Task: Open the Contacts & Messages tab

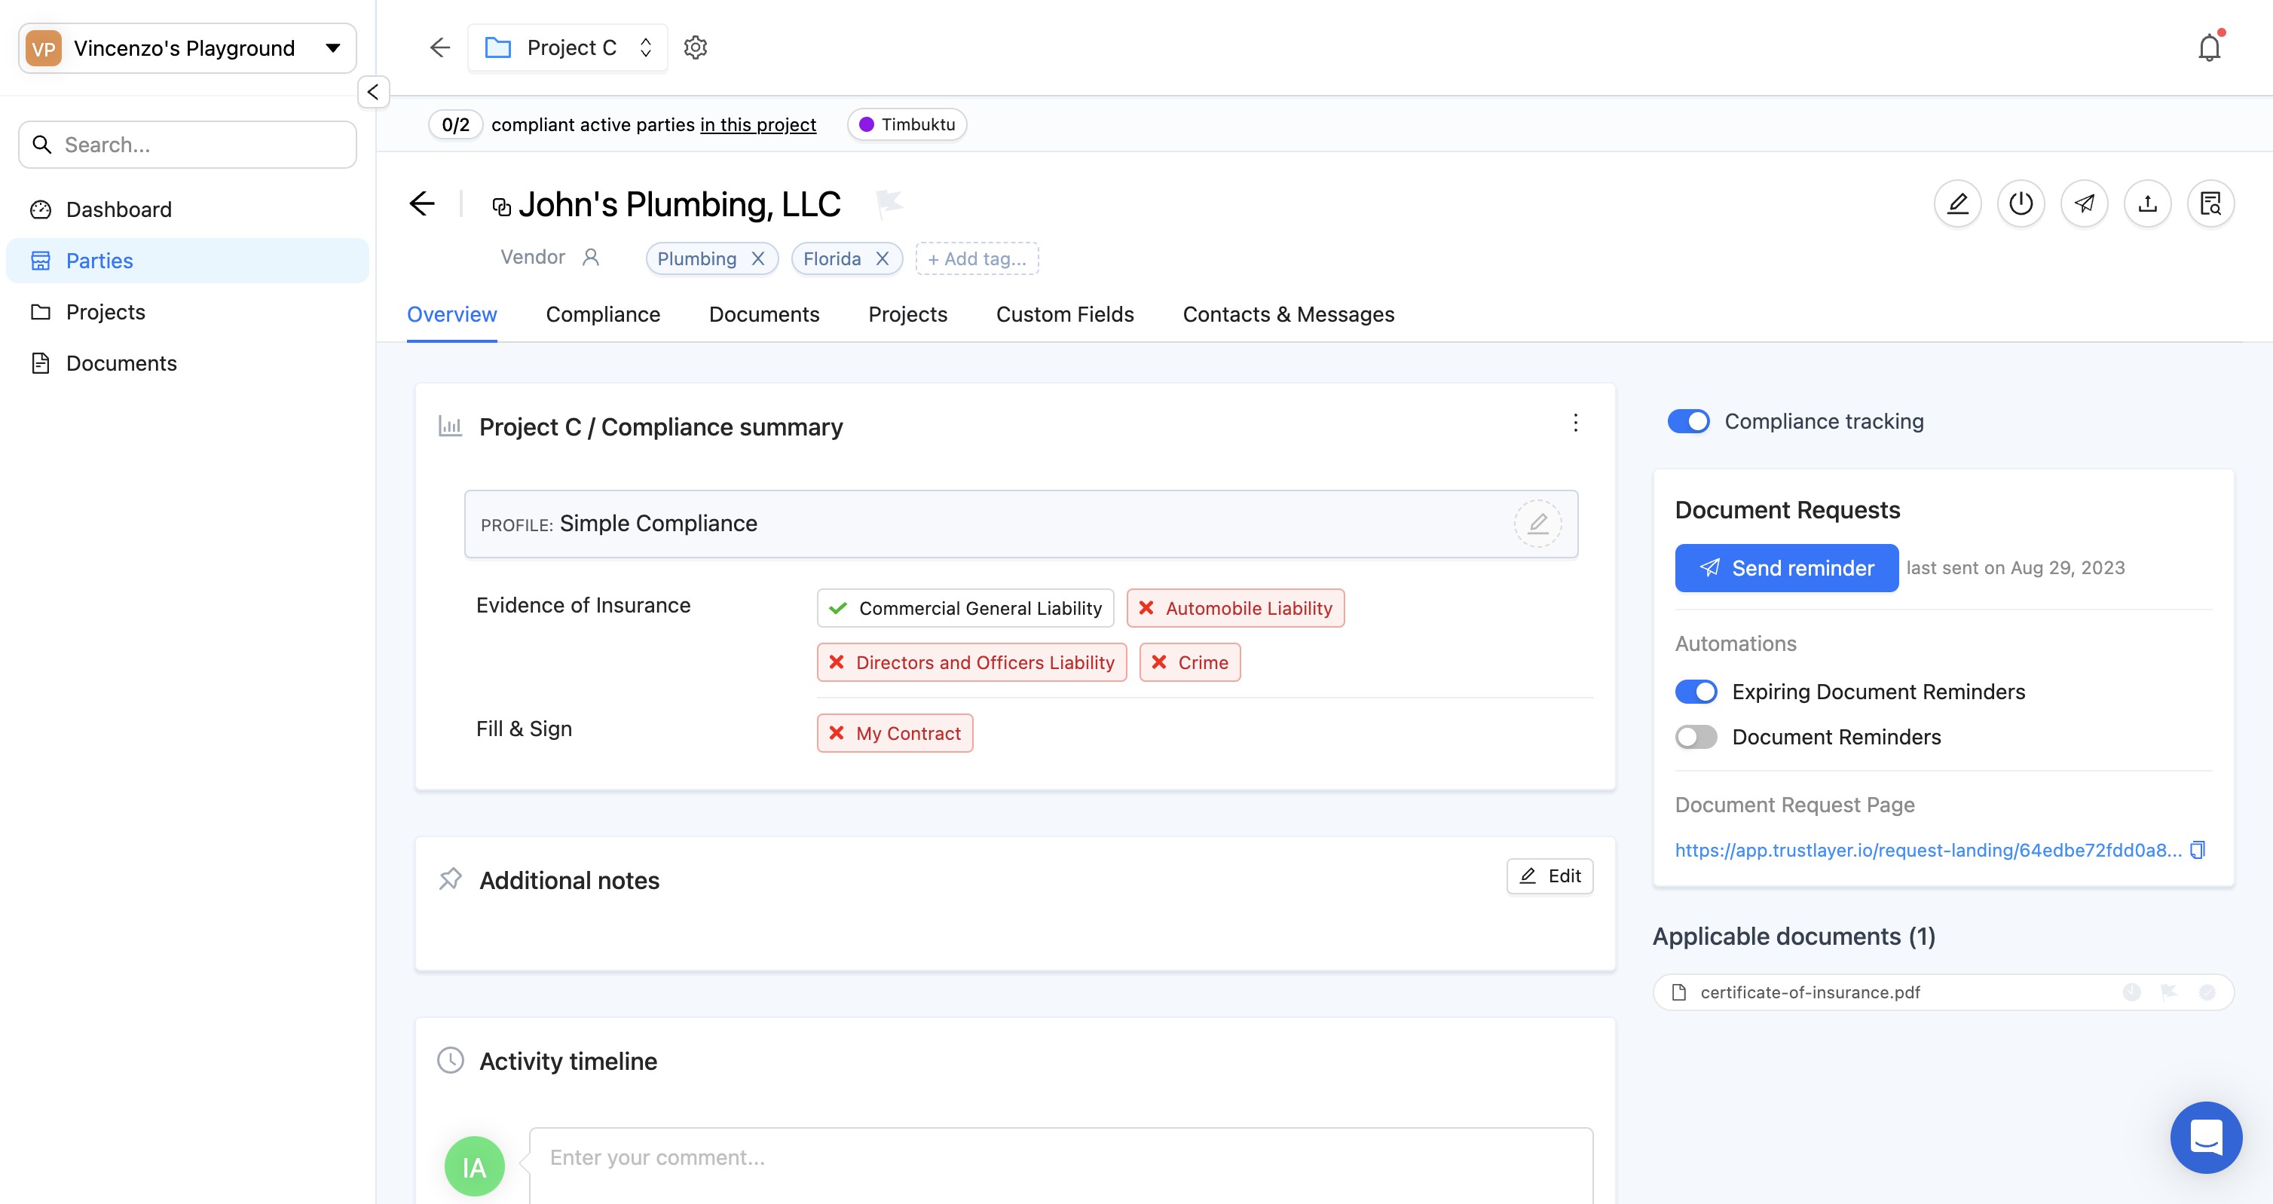Action: tap(1288, 315)
